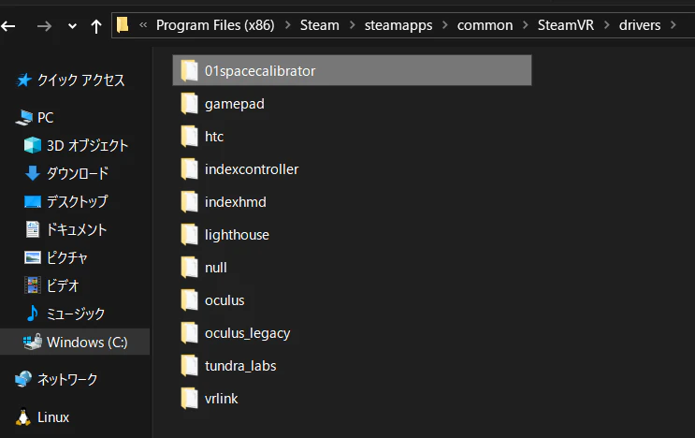Open 3D オブジェクト in sidebar
Viewport: 695px width, 438px height.
tap(87, 145)
